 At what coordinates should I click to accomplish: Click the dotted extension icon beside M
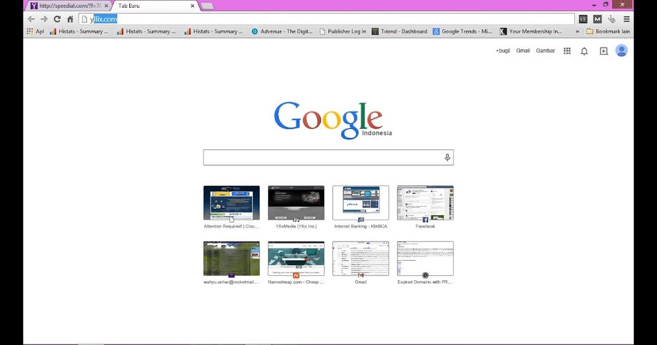pyautogui.click(x=612, y=19)
